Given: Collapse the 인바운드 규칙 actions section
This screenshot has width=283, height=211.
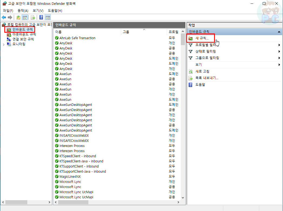Looking at the screenshot, I should pos(279,32).
